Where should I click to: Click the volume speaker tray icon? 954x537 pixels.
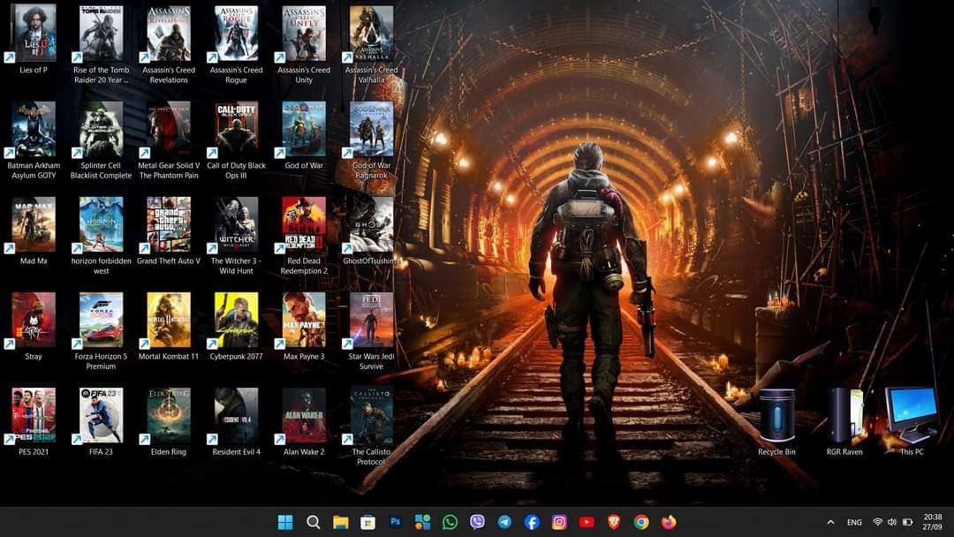pos(892,522)
